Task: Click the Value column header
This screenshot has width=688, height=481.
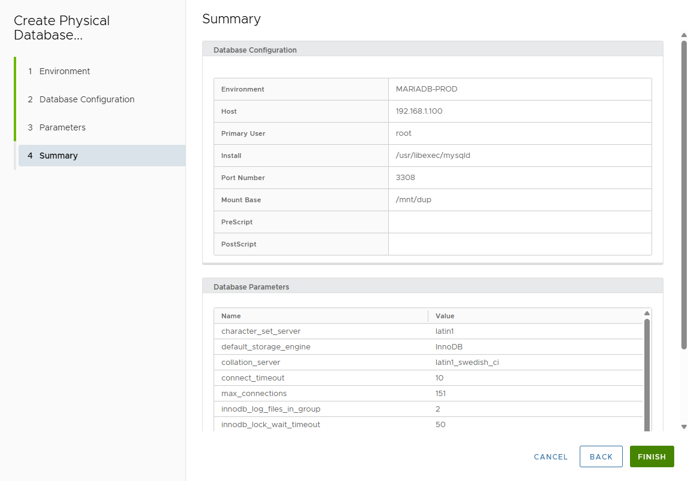Action: [445, 316]
